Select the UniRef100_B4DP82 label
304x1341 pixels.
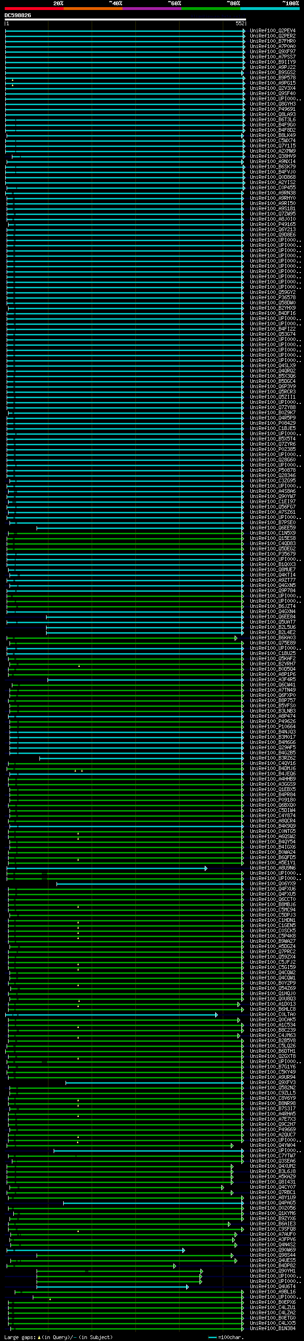point(273,1265)
